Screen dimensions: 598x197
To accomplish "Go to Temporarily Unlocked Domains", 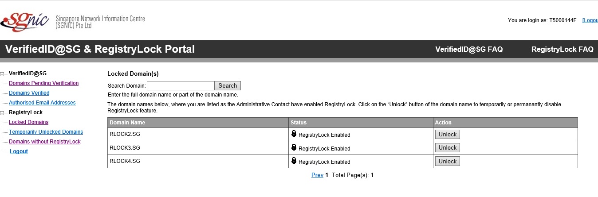I will [x=46, y=132].
